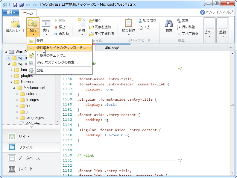This screenshot has height=178, width=237.
Task: Expand the colors folder node
Action: point(17,94)
